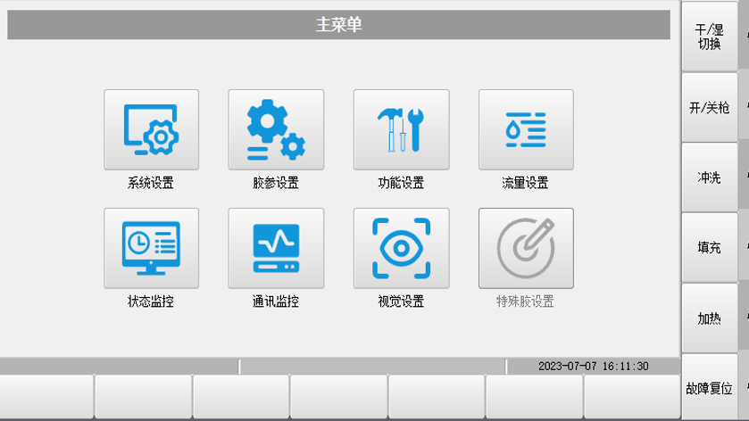Open 胶参设置 glue parameter gears icon

point(276,130)
